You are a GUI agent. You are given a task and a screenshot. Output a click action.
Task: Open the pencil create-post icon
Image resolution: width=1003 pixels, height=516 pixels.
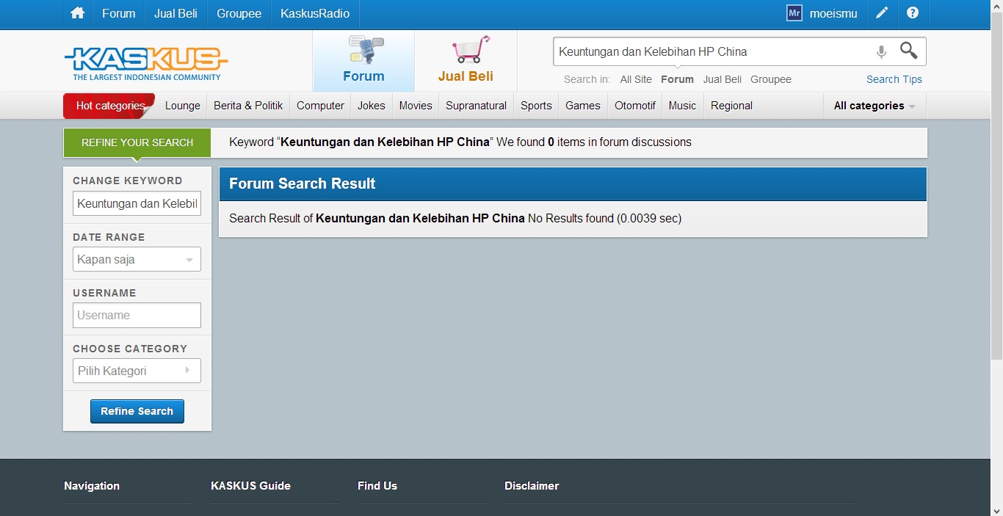882,13
